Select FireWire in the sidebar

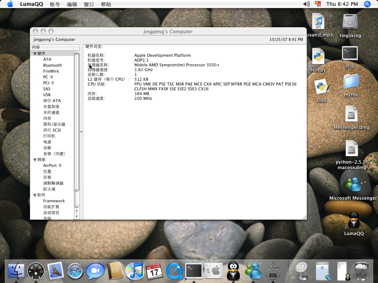point(51,71)
